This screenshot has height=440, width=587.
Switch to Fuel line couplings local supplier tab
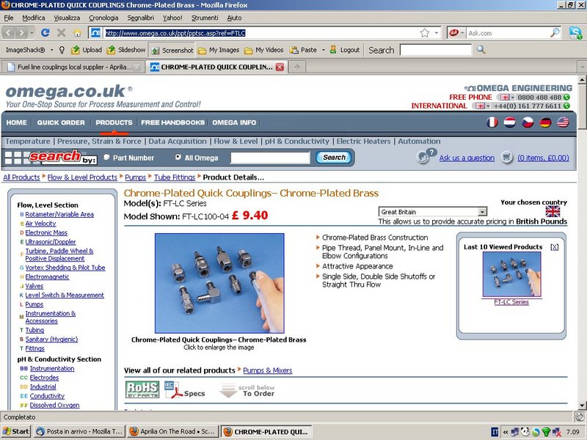[74, 67]
